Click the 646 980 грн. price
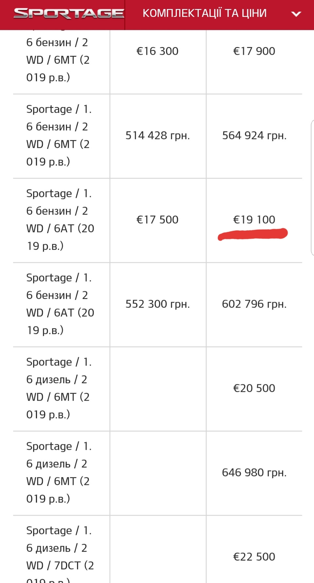Image resolution: width=314 pixels, height=583 pixels. 254,472
